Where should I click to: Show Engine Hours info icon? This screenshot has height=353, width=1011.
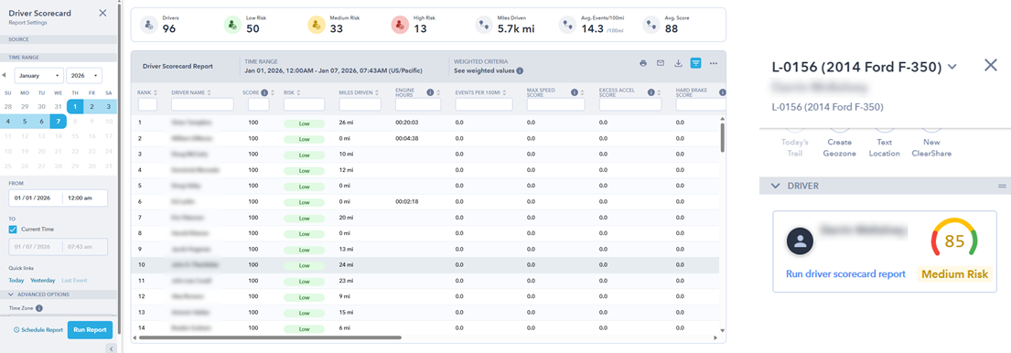coord(430,92)
